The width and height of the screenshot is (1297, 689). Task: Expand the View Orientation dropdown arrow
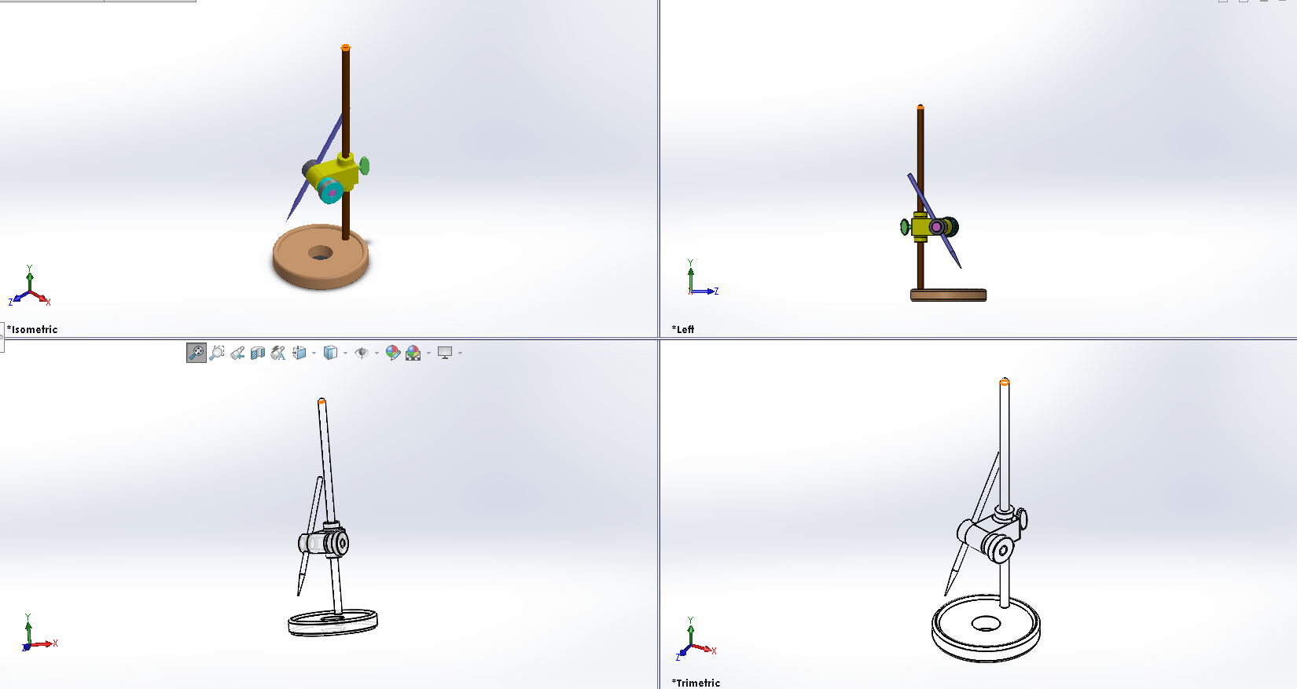pos(314,354)
